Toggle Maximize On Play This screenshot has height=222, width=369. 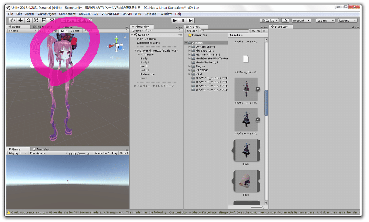[x=106, y=153]
